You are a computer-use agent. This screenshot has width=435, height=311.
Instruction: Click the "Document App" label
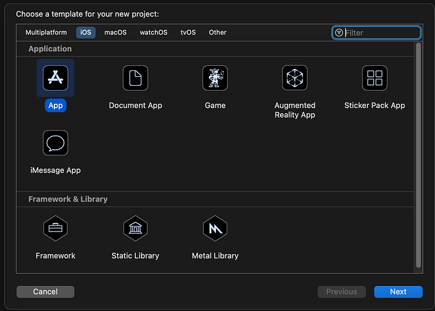[x=135, y=106]
